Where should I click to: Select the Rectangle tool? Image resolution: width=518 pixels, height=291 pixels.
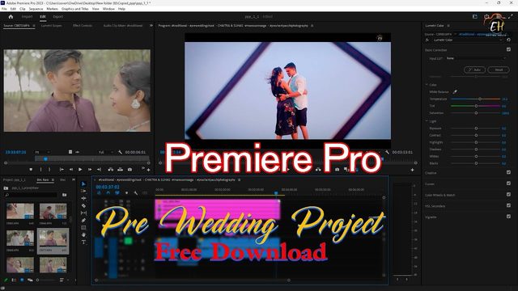[x=83, y=228]
